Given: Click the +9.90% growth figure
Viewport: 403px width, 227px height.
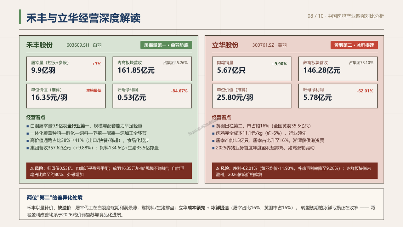Looking at the screenshot, I should pos(280,64).
